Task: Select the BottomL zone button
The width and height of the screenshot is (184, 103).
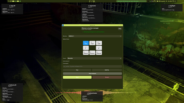Action: [x=86, y=53]
